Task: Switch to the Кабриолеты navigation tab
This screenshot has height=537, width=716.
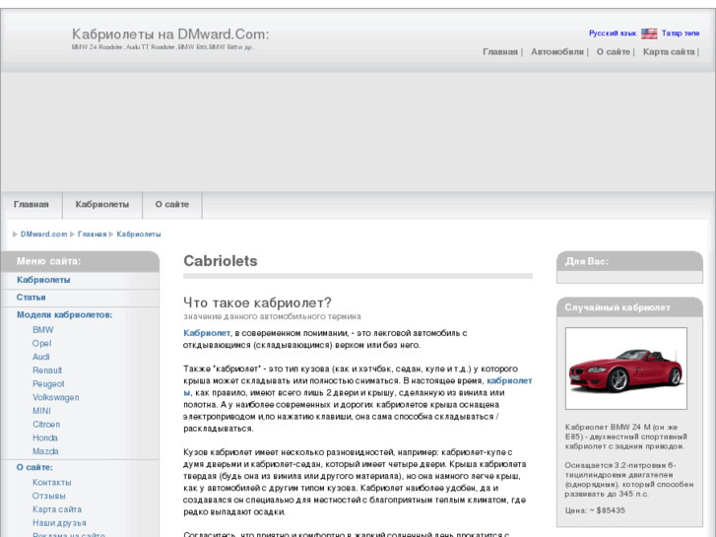Action: 102,204
